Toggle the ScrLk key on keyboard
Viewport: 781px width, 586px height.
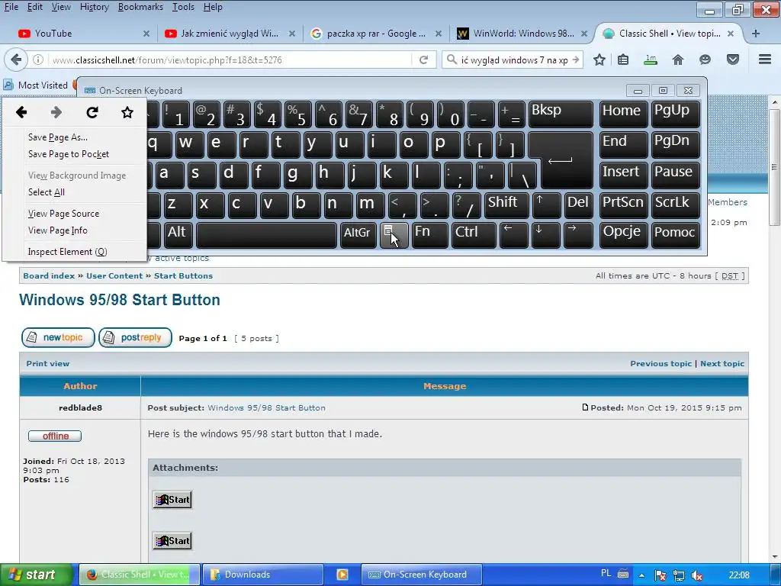(x=676, y=204)
